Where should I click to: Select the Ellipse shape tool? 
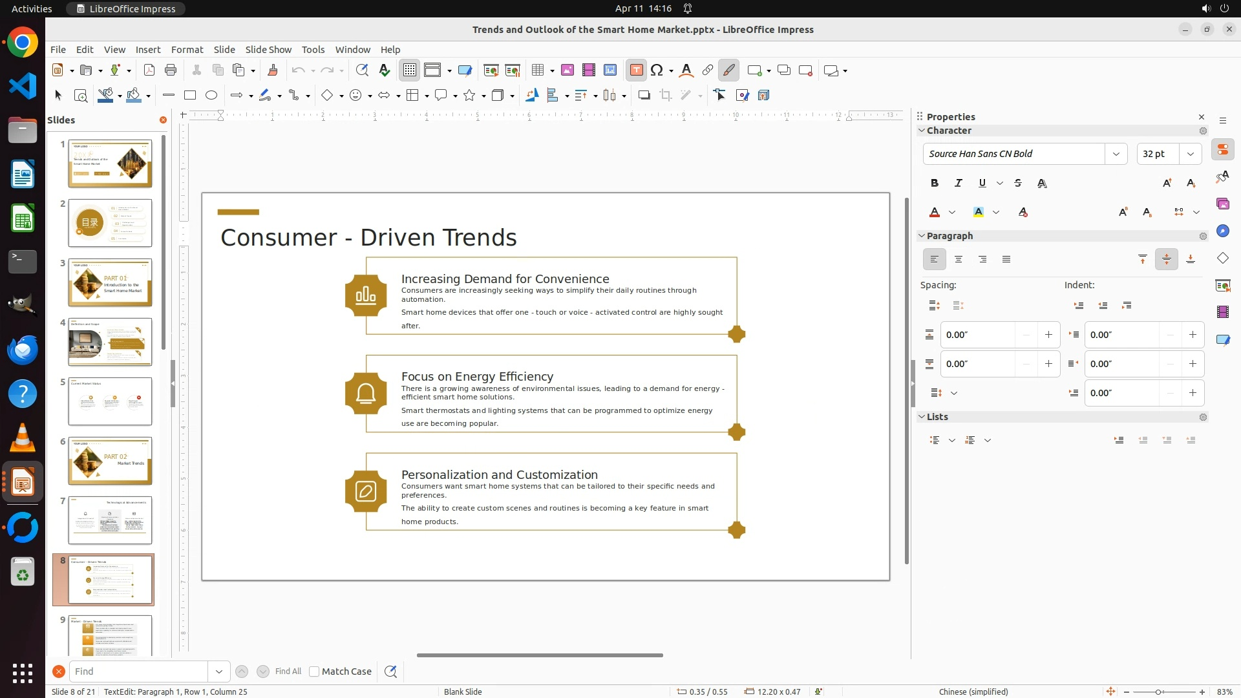[211, 96]
